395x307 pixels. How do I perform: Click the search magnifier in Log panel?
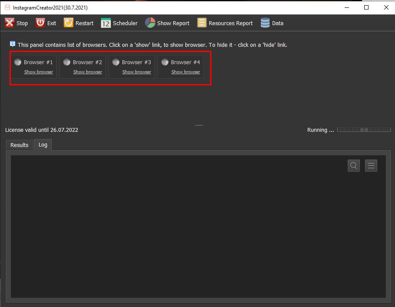point(354,166)
